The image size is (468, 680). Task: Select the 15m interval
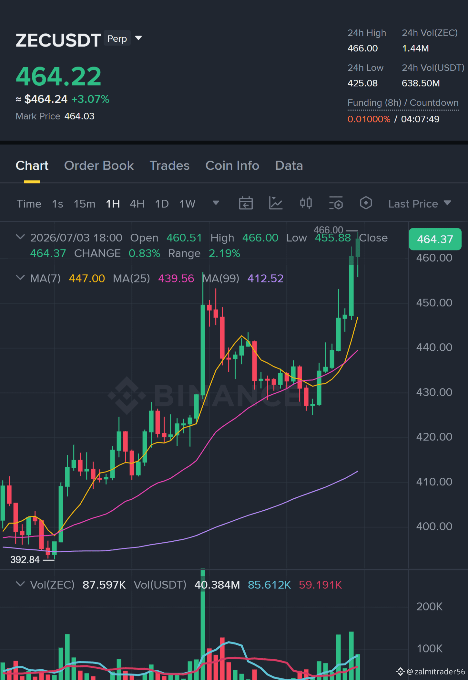[85, 204]
